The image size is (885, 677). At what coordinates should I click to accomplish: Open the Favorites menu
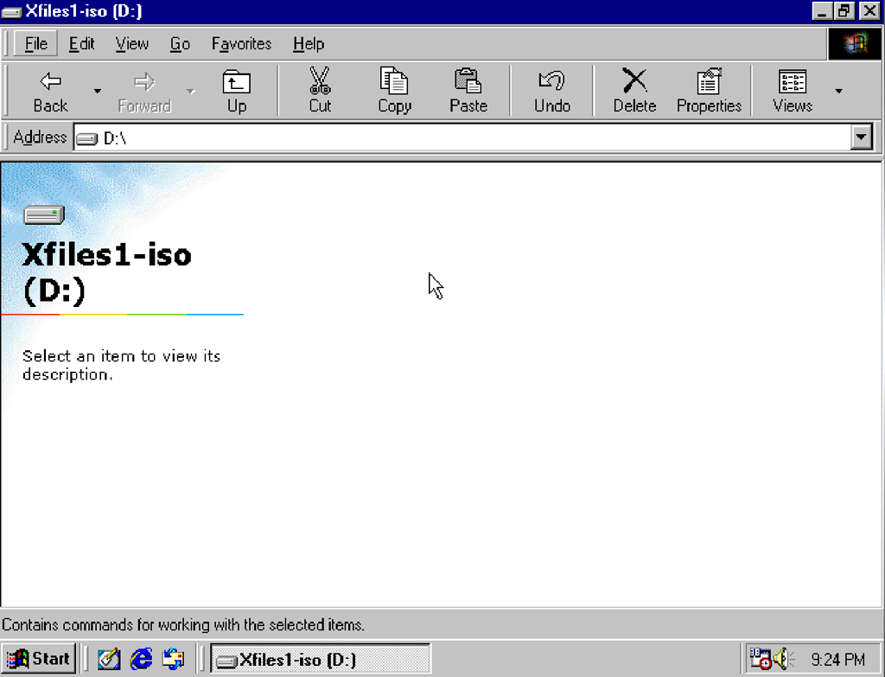click(242, 43)
